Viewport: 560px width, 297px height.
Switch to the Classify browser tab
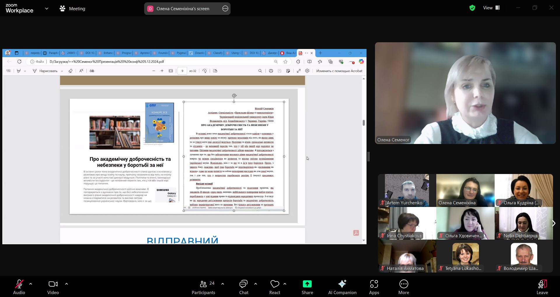(x=215, y=53)
